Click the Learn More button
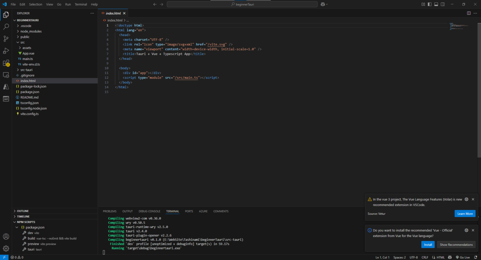 coord(465,214)
